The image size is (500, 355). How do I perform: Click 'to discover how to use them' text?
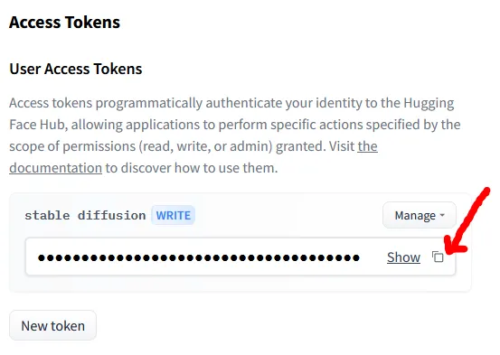[x=192, y=168]
